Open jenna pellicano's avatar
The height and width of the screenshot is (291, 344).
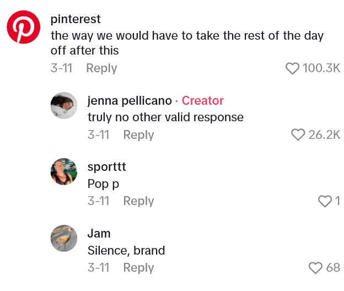[x=63, y=105]
